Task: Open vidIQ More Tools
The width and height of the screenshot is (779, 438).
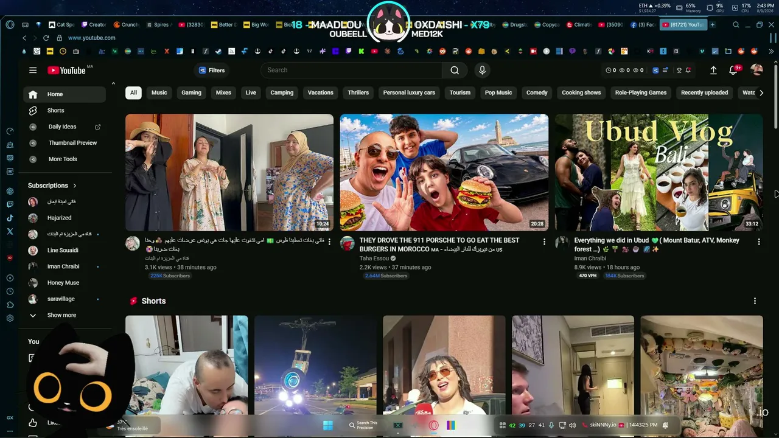Action: point(65,159)
